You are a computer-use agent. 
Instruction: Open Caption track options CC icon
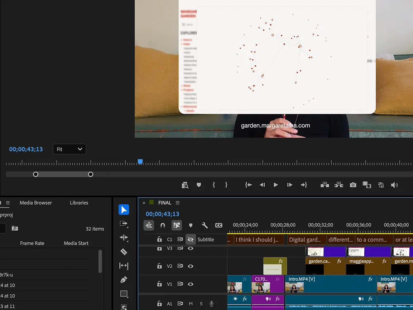click(x=218, y=225)
